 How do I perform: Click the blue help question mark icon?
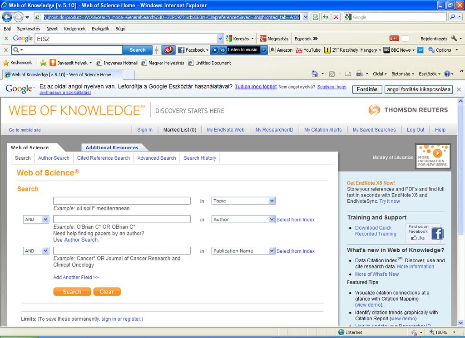click(447, 74)
